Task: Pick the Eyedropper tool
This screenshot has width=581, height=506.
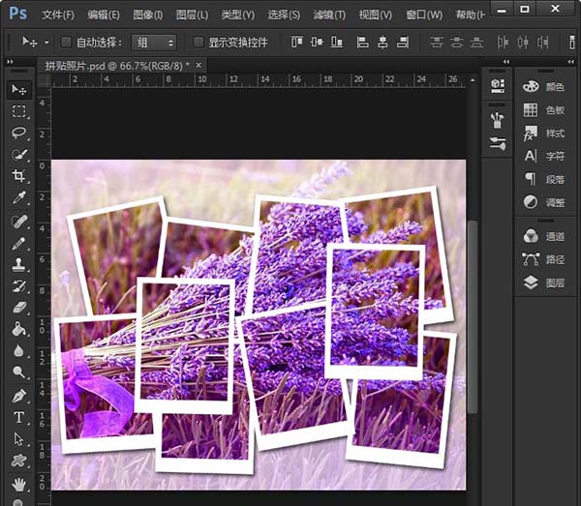Action: pyautogui.click(x=19, y=198)
